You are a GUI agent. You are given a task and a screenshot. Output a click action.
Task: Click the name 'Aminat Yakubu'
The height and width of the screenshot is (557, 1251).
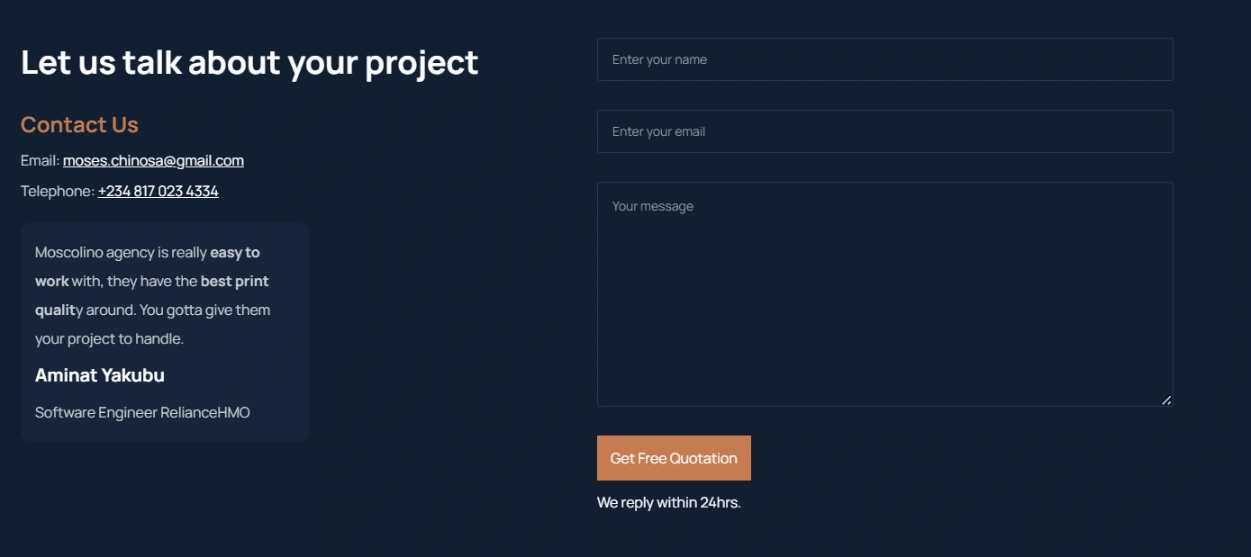[x=100, y=375]
